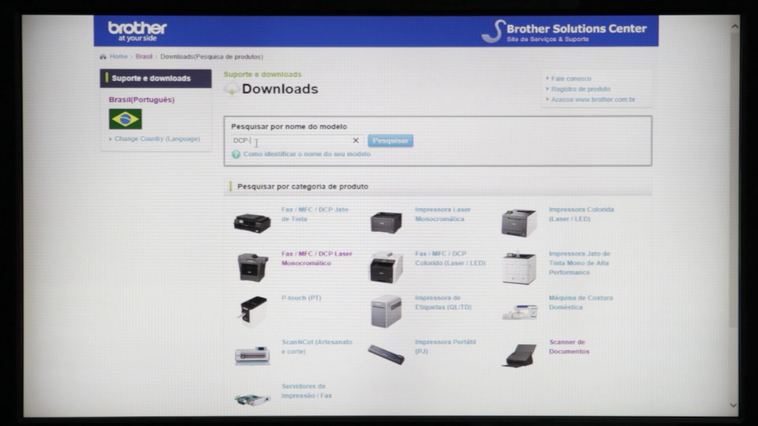758x426 pixels.
Task: Click the monochrome laser printer image
Action: pos(386,222)
